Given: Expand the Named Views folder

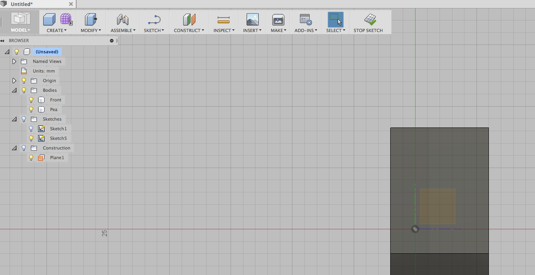Looking at the screenshot, I should [x=14, y=61].
